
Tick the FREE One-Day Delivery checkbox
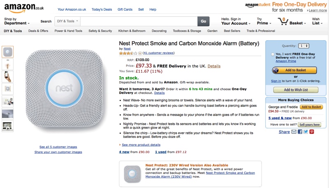pos(273,54)
